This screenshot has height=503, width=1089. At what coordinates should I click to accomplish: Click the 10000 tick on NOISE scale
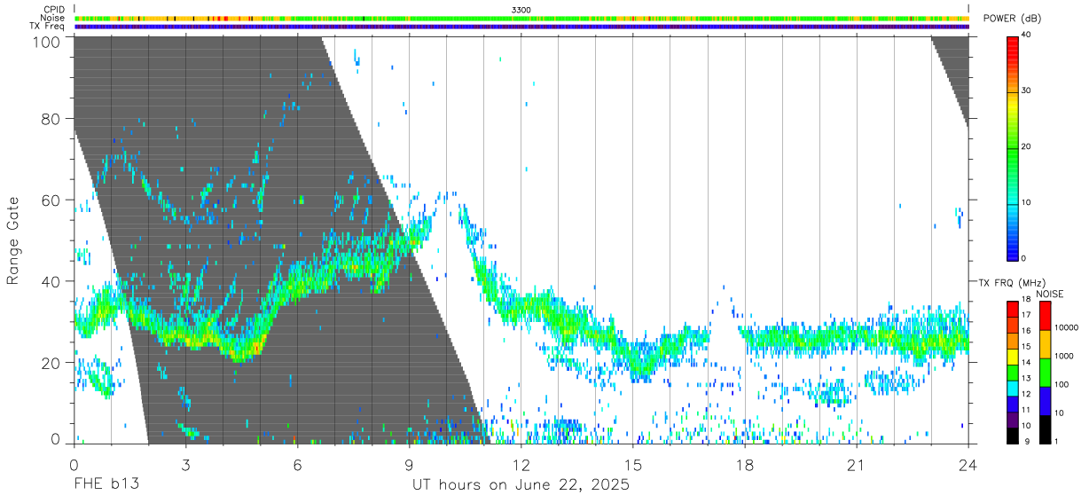click(x=1067, y=327)
